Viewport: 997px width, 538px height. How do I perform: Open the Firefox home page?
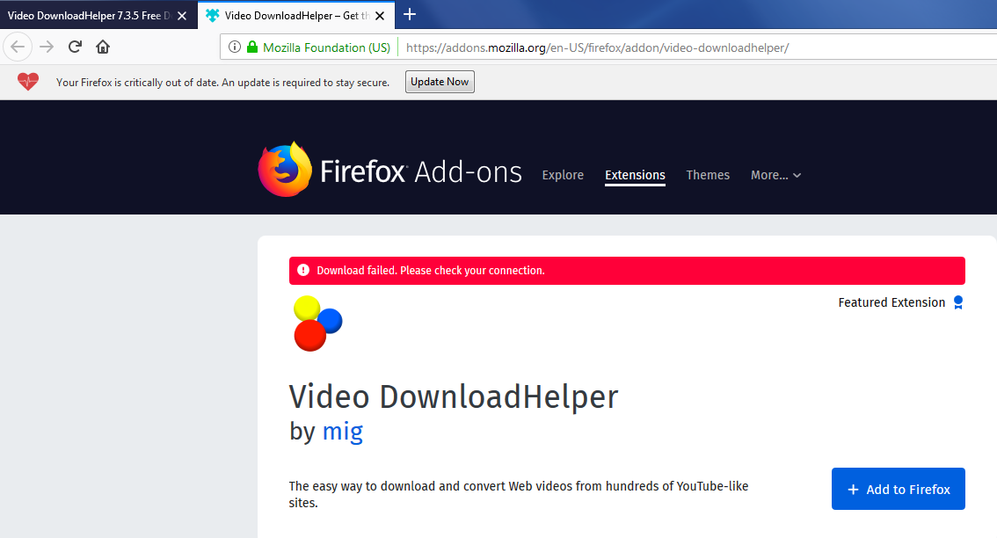103,47
